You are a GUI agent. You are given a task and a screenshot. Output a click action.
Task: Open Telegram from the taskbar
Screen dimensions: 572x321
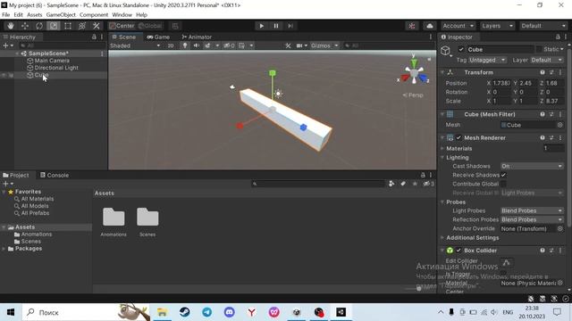[x=206, y=312]
